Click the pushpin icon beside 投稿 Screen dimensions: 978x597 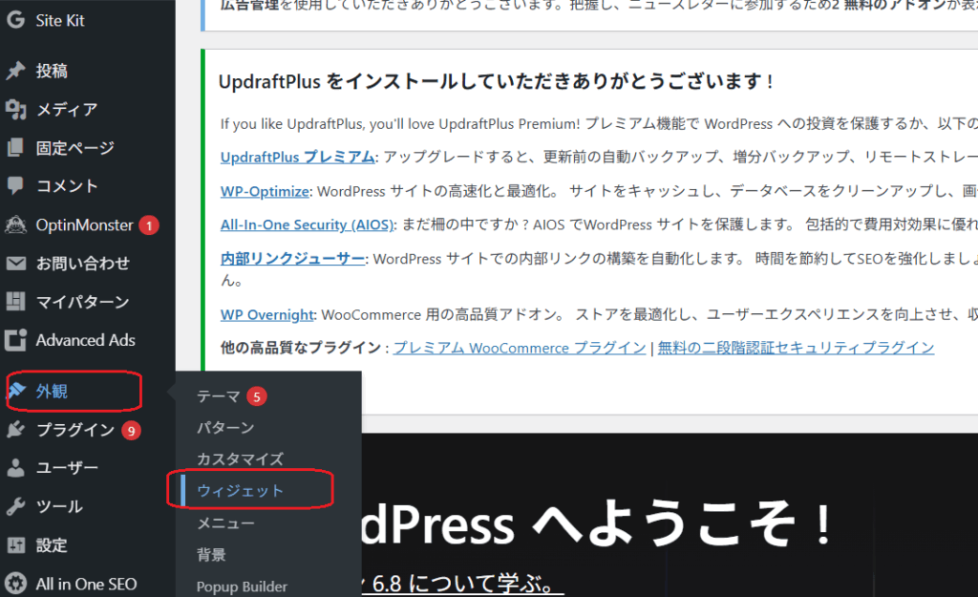(x=15, y=71)
